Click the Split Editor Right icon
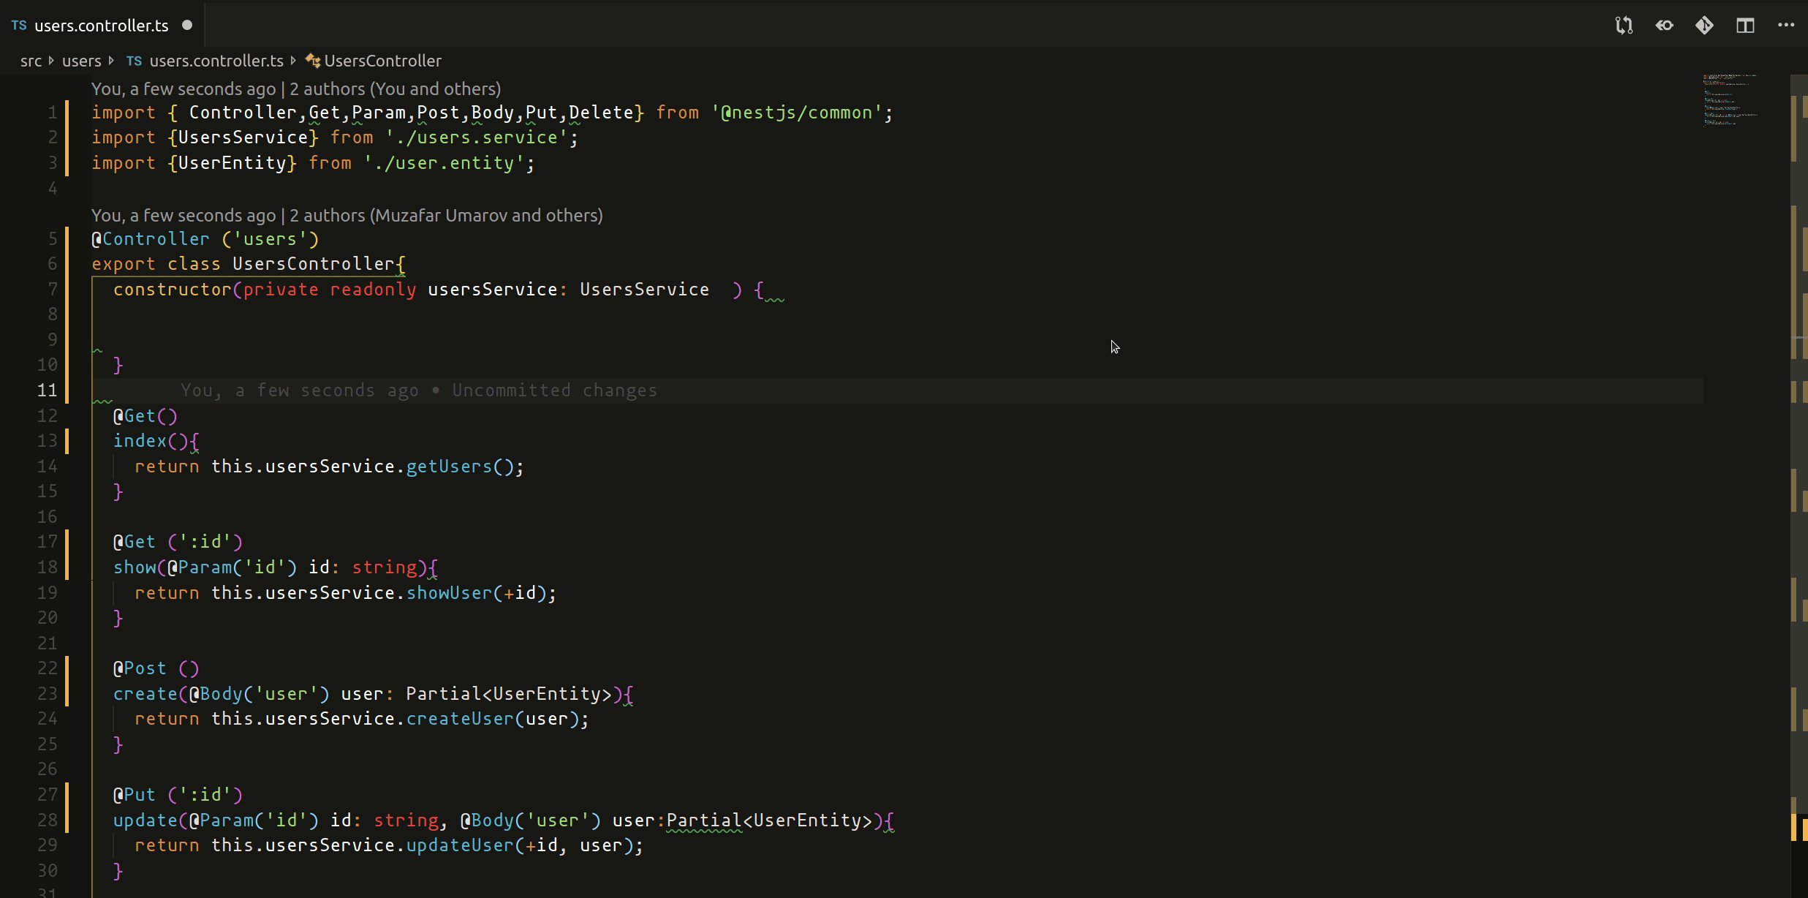1808x898 pixels. click(x=1745, y=26)
